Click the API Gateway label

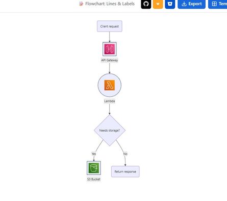tap(110, 60)
